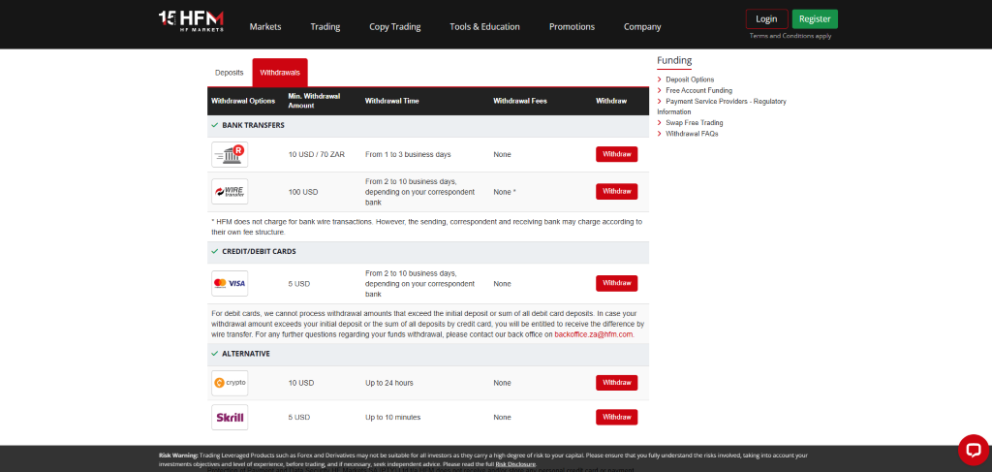
Task: Click the Funding sidebar heading
Action: (x=674, y=61)
